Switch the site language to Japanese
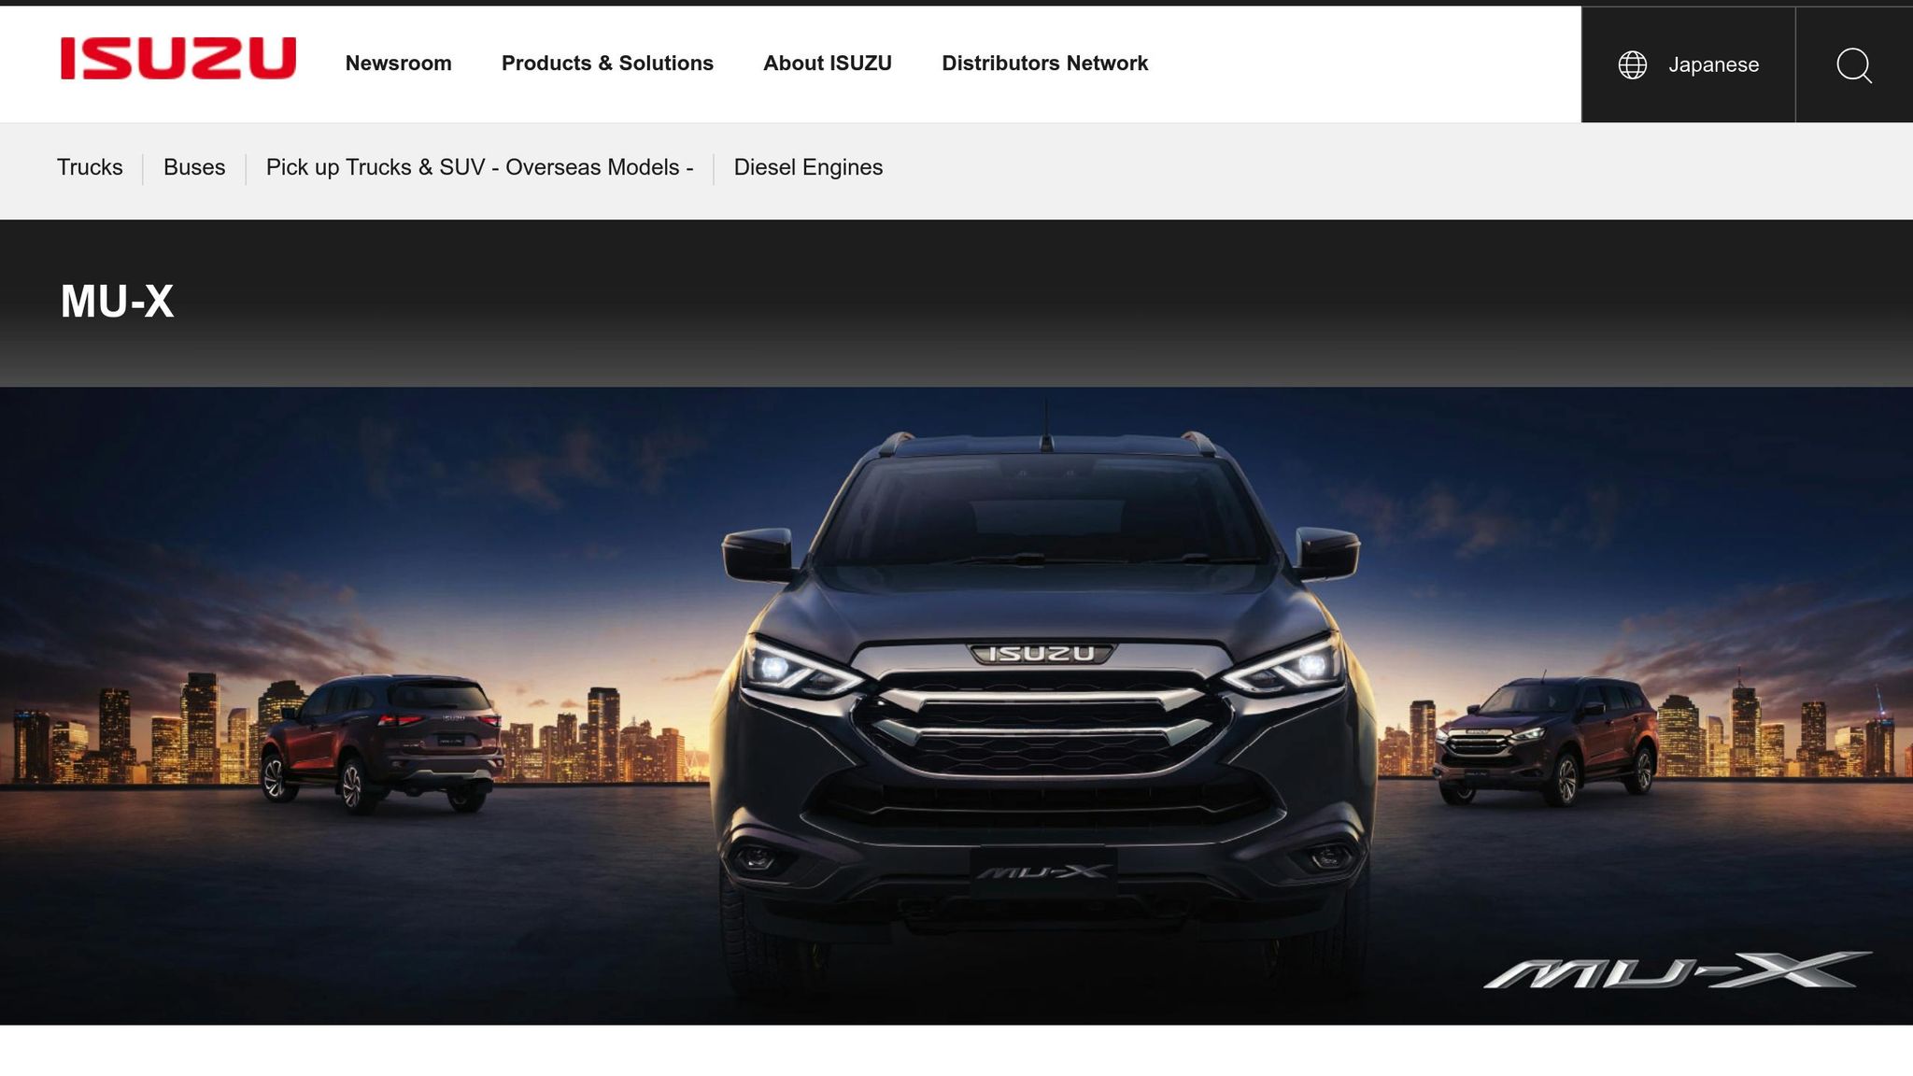Screen dimensions: 1913x1076 pyautogui.click(x=1712, y=64)
